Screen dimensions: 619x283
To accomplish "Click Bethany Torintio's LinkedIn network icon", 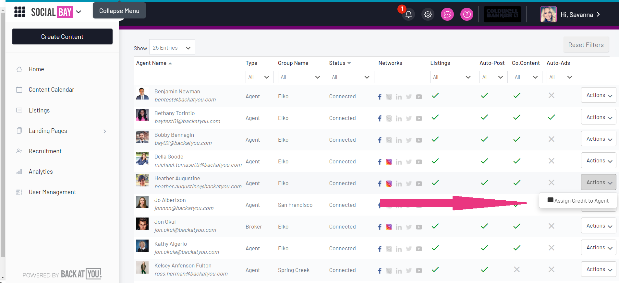I will point(399,118).
